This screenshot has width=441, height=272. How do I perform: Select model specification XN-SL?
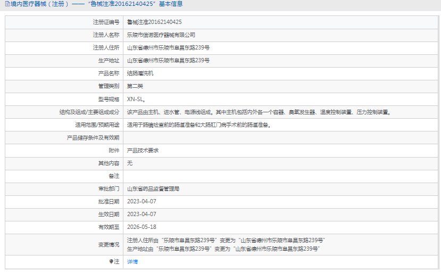point(136,99)
